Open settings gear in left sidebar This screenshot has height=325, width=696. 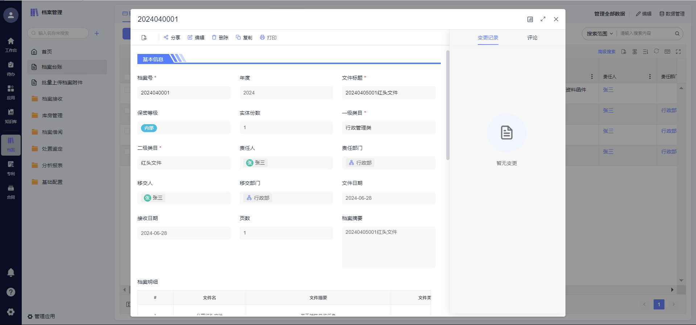[x=11, y=312]
